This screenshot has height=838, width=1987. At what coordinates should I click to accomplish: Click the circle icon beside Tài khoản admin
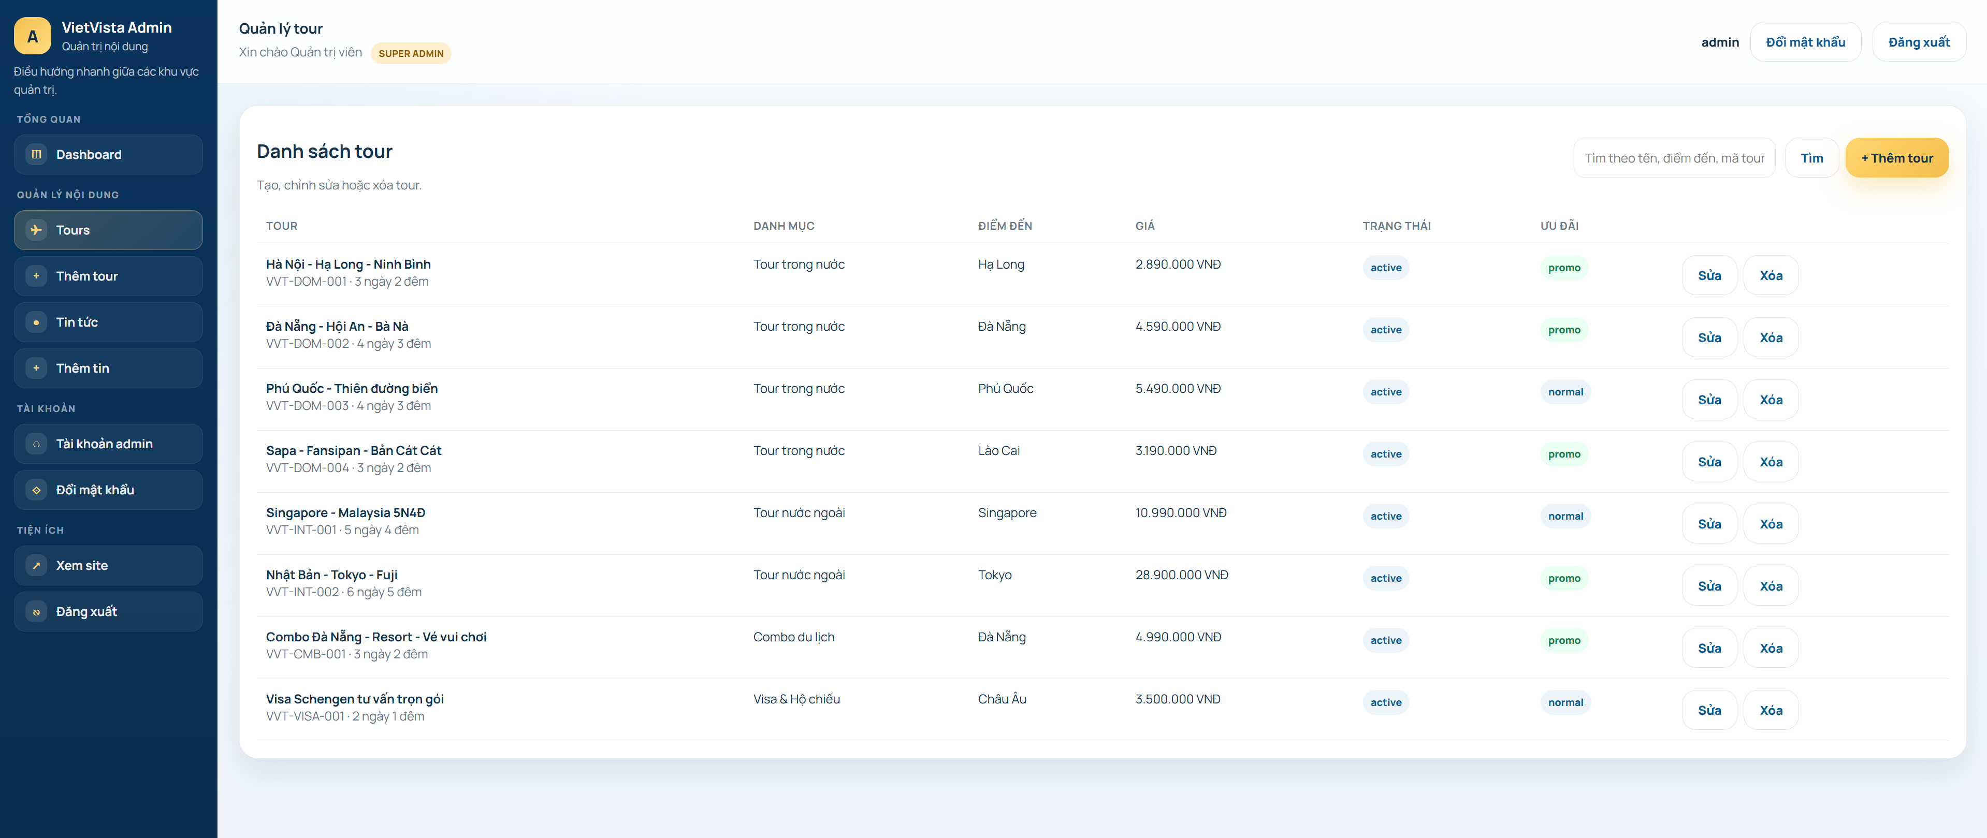pos(36,444)
